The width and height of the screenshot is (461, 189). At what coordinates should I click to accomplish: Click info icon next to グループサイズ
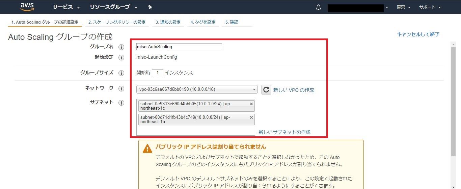(x=121, y=73)
